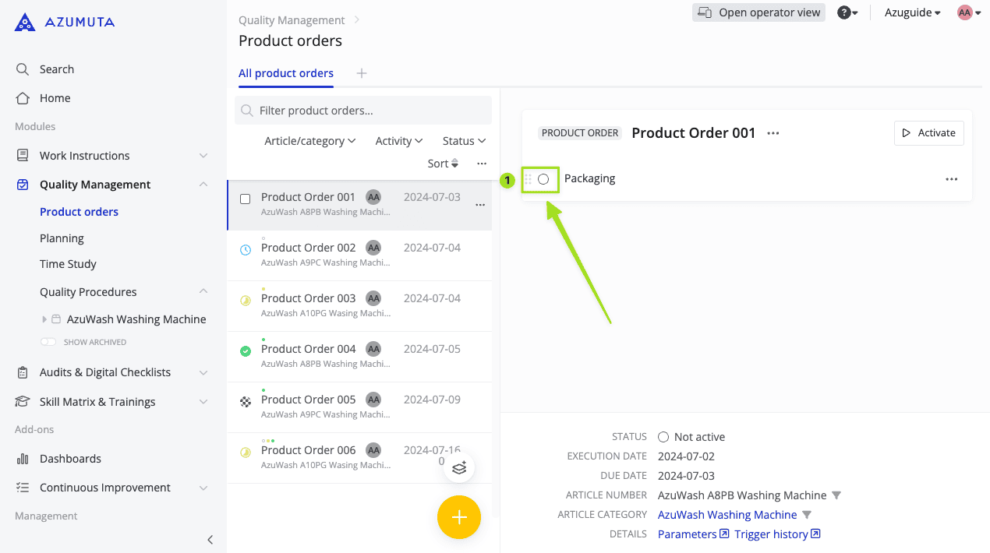Switch to the All product orders tab

[285, 72]
